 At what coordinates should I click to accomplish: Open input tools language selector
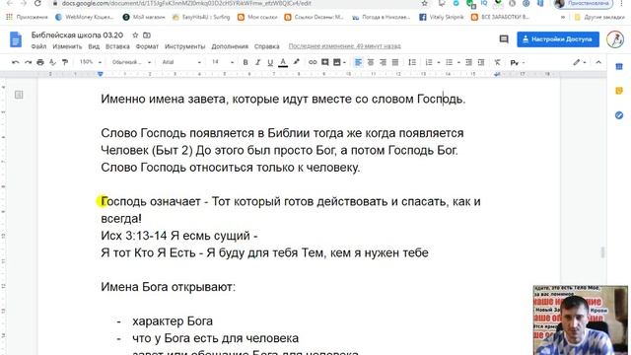tap(517, 63)
